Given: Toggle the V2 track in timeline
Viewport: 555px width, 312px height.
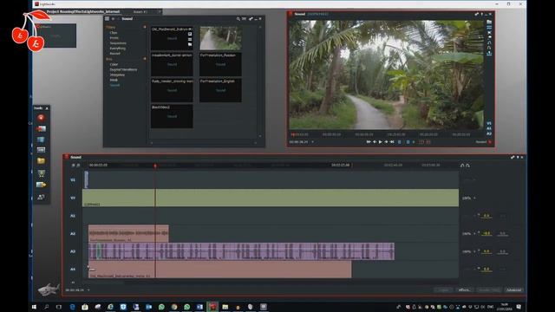Looking at the screenshot, I should click(73, 198).
